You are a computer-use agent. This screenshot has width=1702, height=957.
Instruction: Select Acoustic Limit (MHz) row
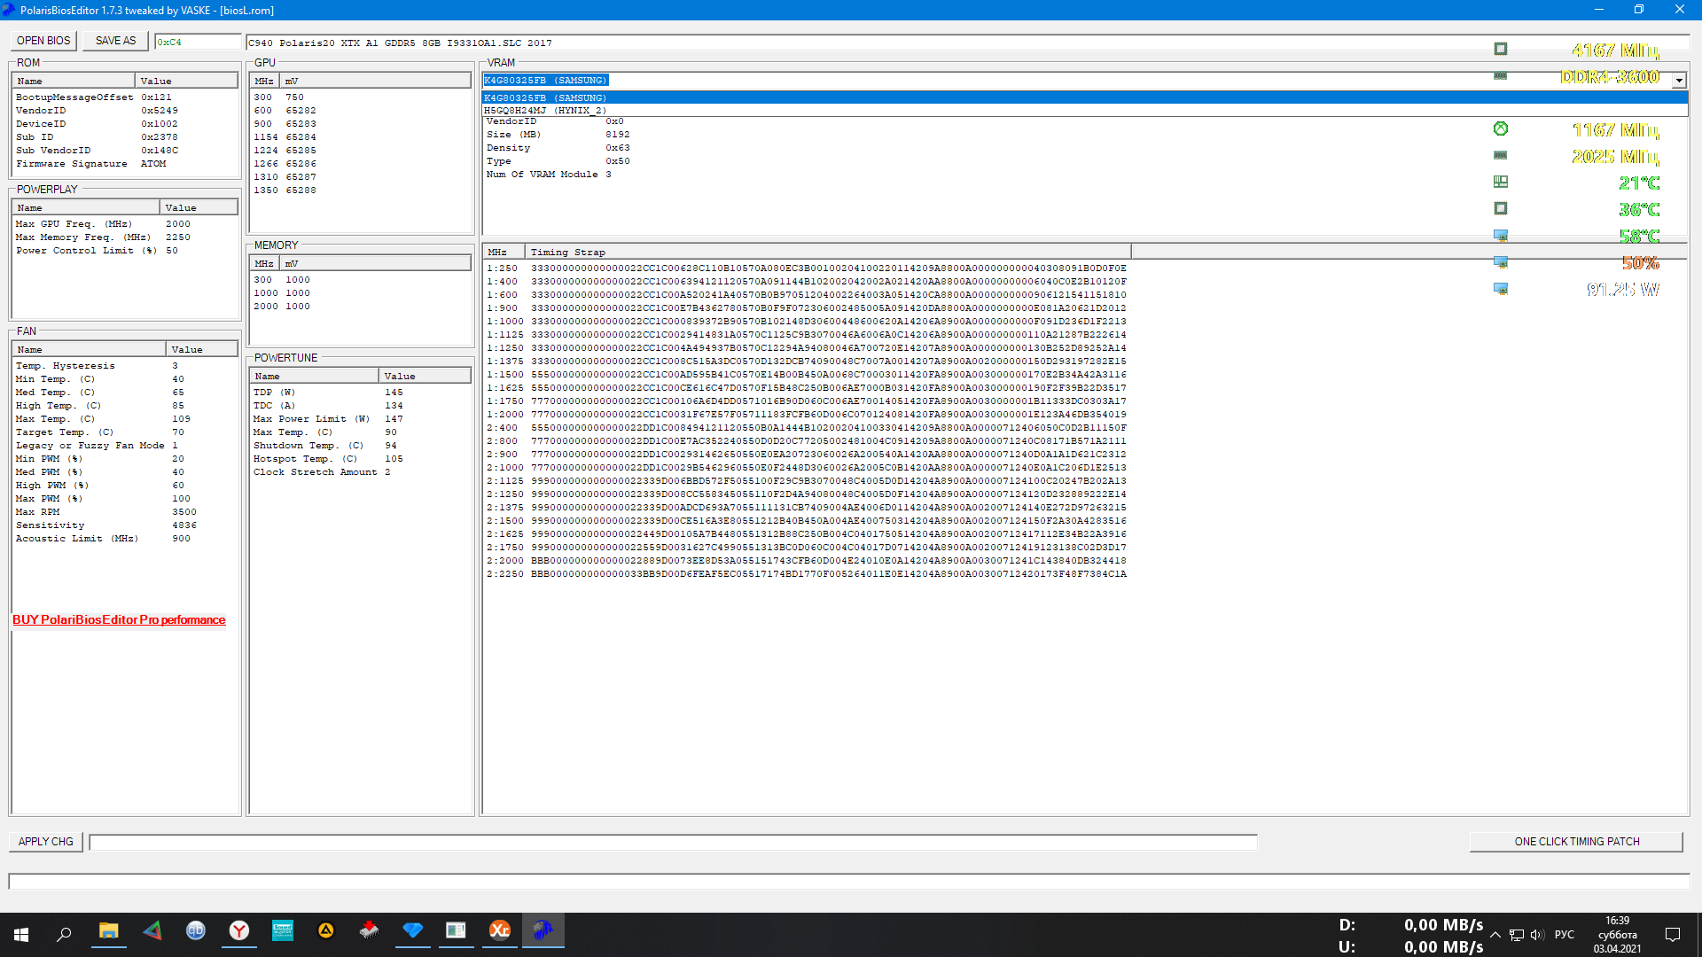(125, 538)
